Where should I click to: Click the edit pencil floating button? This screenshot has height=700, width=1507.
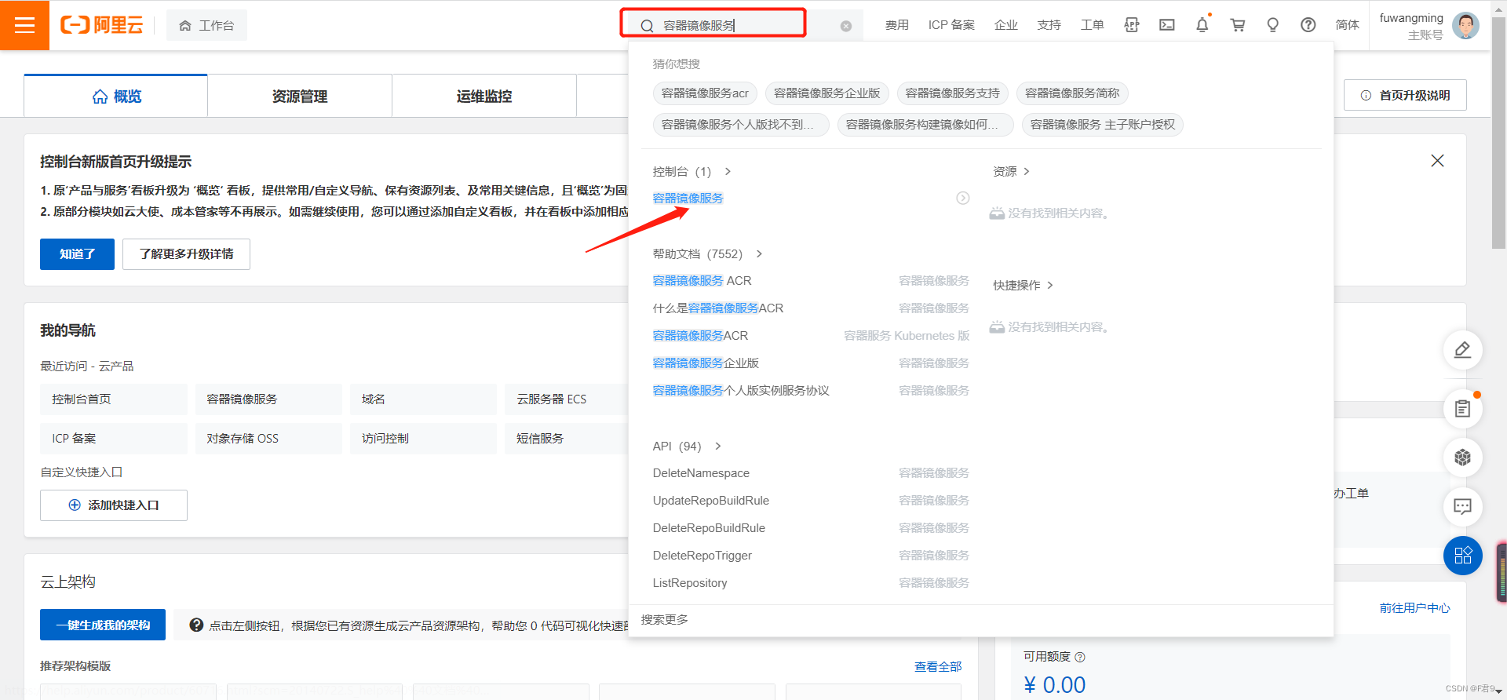[x=1462, y=350]
